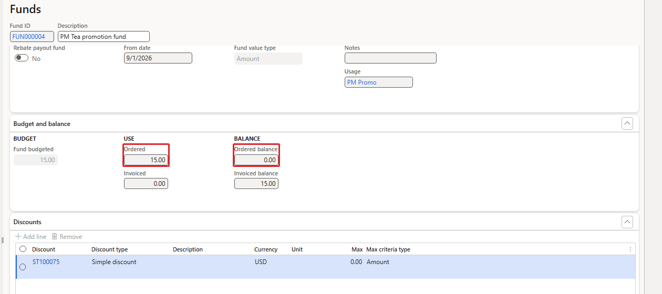Viewport: 662px width, 294px height.
Task: Click the Currency column header
Action: [x=266, y=249]
